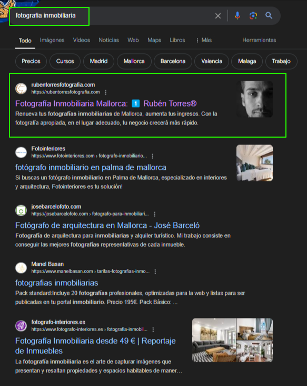This screenshot has width=307, height=386.
Task: Open the three-dot menu for josebarcelofoto.com result
Action: point(155,214)
